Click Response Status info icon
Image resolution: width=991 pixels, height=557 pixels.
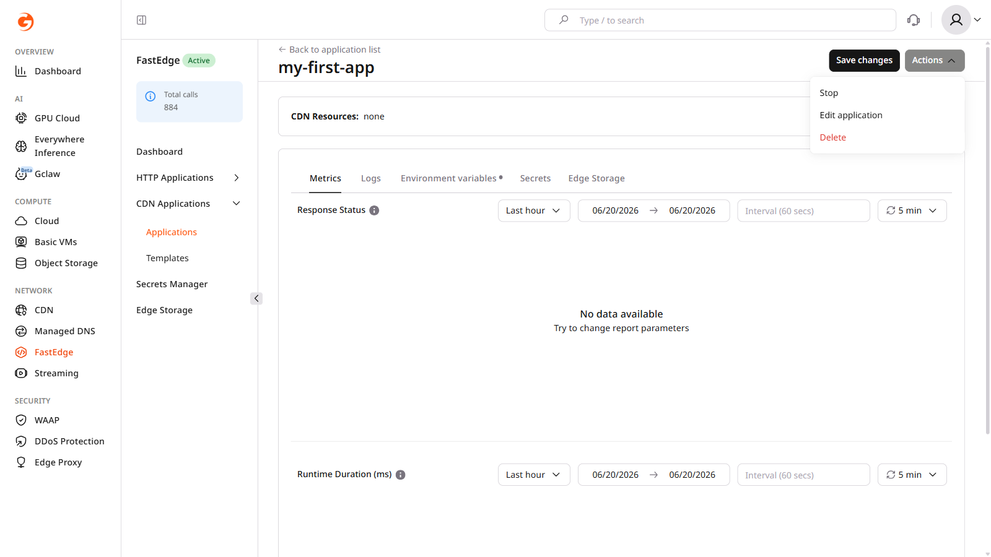point(374,210)
